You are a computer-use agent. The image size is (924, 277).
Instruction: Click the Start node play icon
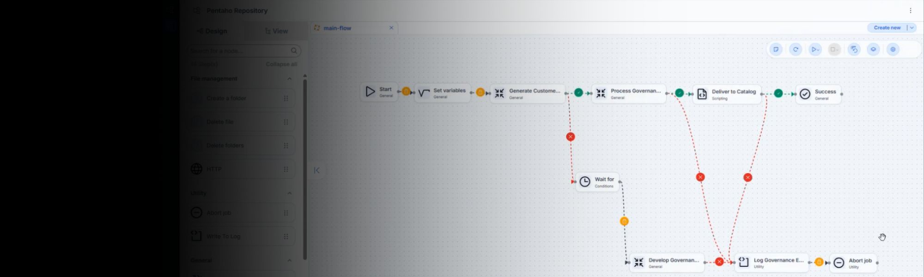click(x=370, y=92)
